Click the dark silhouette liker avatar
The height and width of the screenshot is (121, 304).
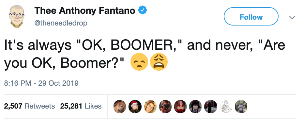[211, 107]
